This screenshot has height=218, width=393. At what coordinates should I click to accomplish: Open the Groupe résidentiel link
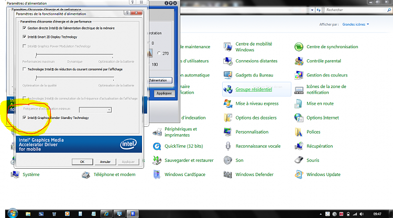click(254, 90)
